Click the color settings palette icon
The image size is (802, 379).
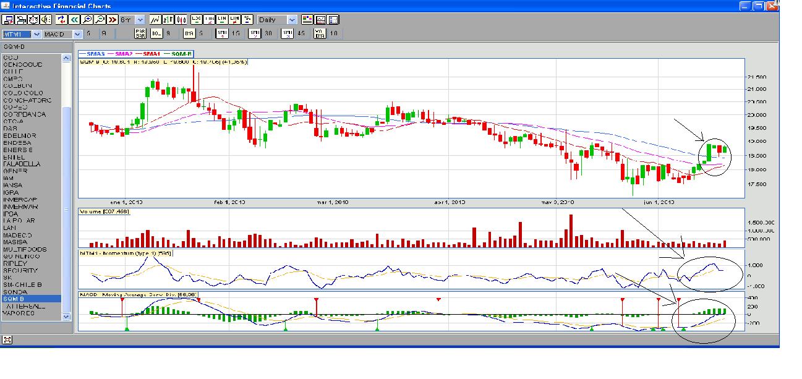[307, 20]
